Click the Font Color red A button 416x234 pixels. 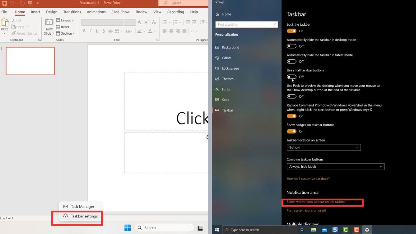pos(150,31)
